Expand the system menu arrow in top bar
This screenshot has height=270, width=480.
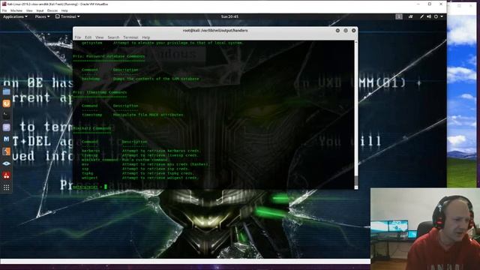click(x=442, y=16)
